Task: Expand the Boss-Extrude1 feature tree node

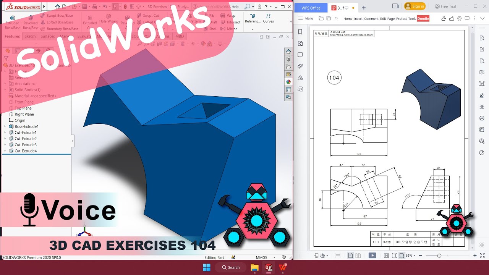Action: [x=5, y=126]
